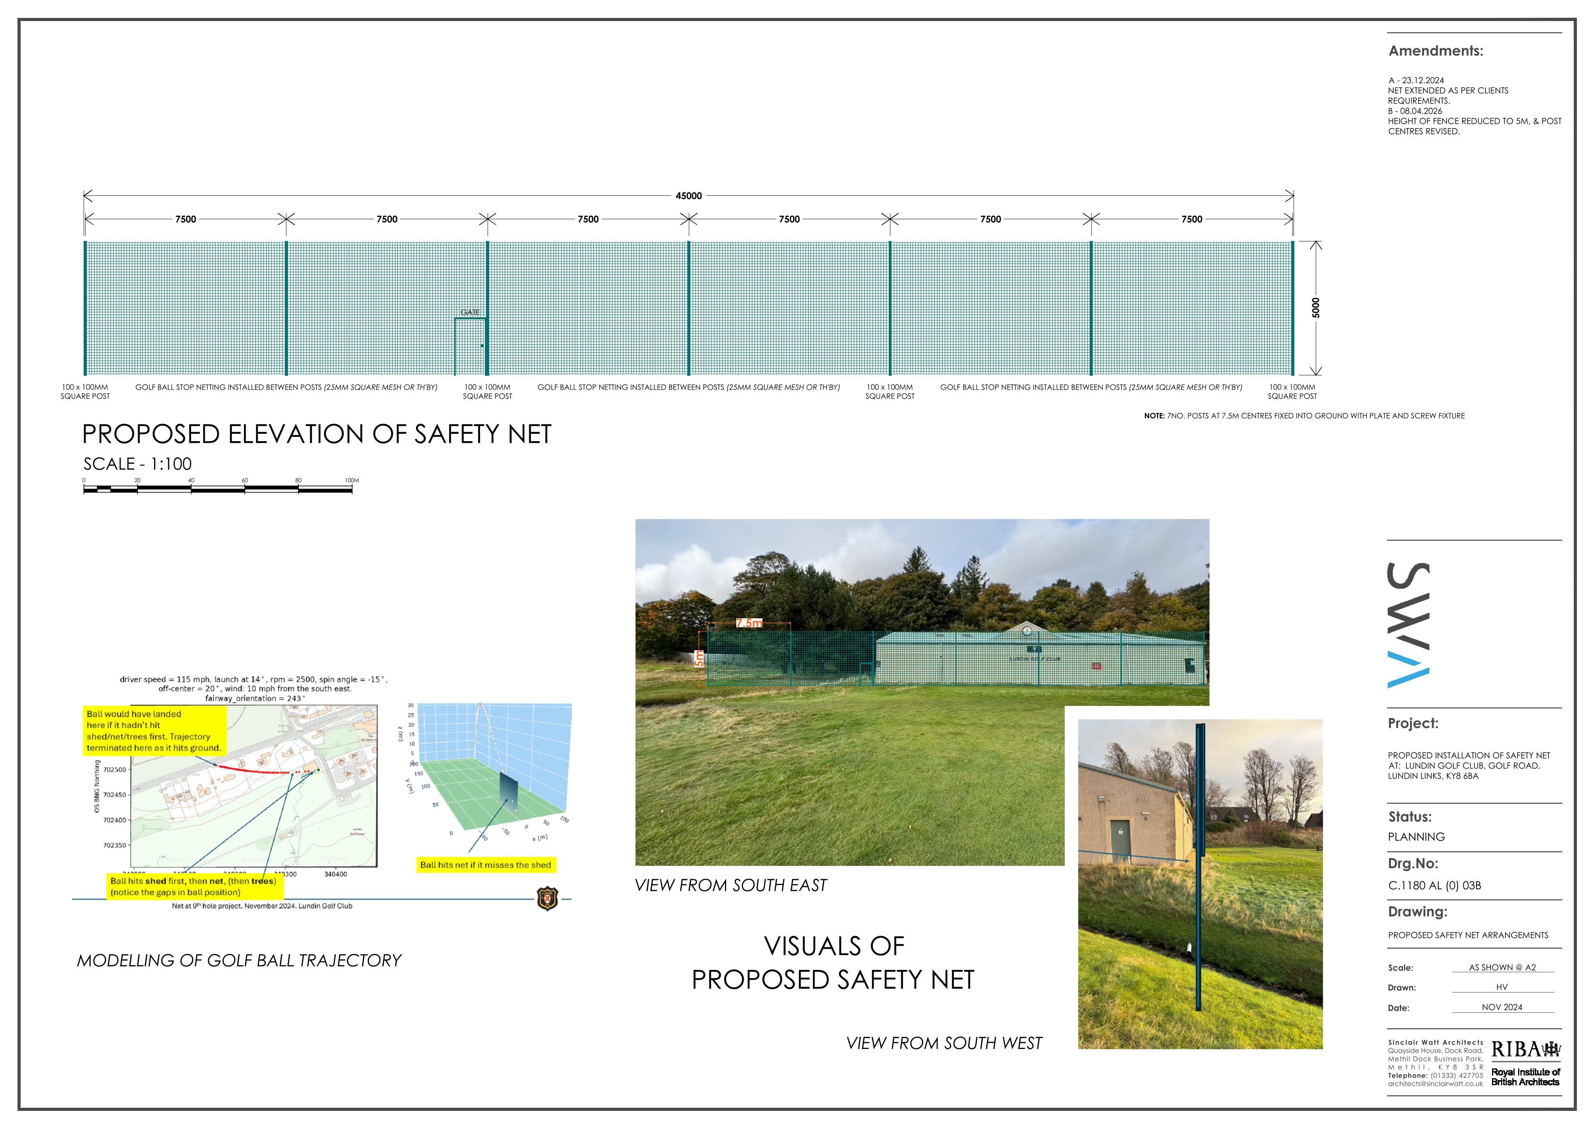Screen dimensions: 1594x1128
Task: Select 'PROPOSED ELEVATION OF SAFETY NET' title
Action: 316,434
